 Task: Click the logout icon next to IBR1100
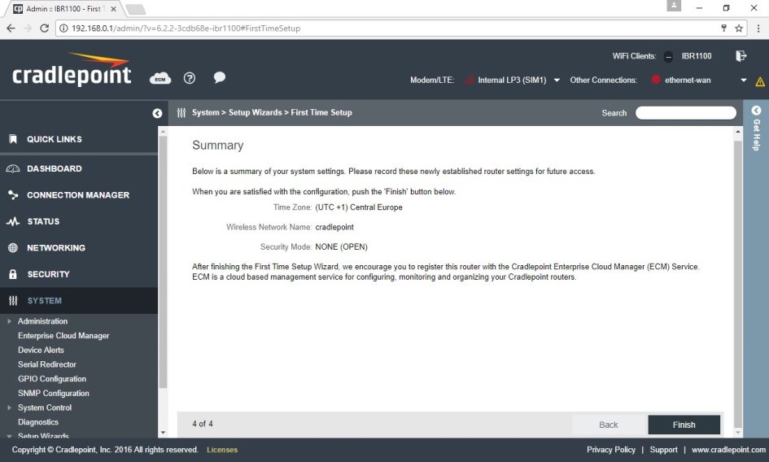tap(741, 56)
